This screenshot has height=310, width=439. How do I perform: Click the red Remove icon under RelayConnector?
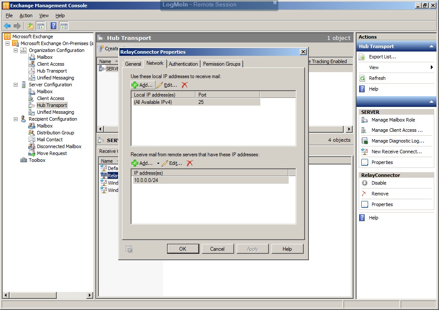point(364,194)
